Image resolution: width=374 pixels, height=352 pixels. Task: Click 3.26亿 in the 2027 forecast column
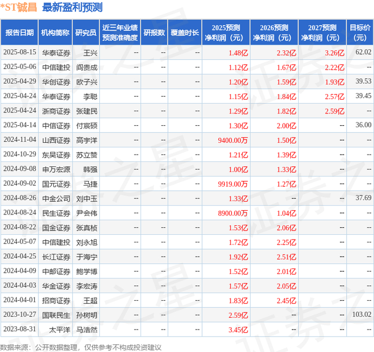pyautogui.click(x=334, y=53)
